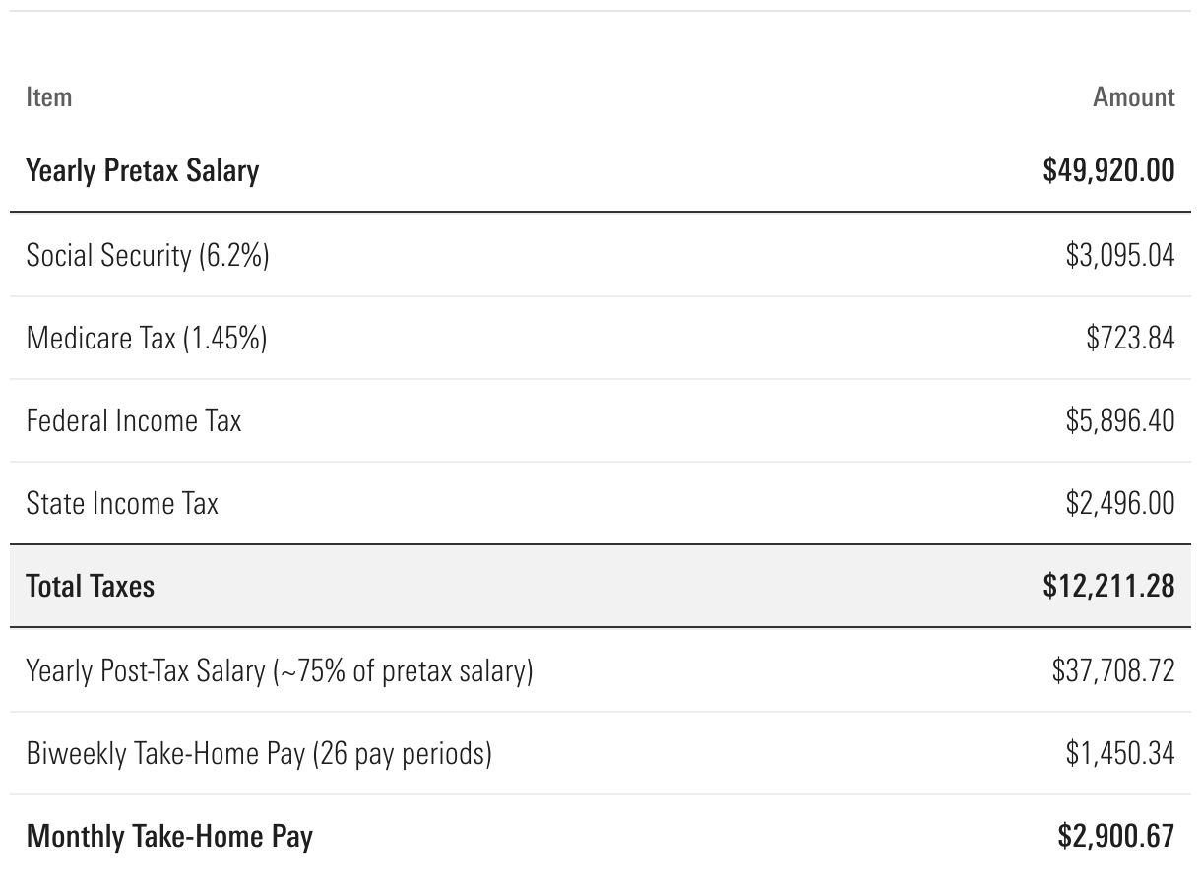Select the Biweekly Take-Home Pay label

(259, 754)
